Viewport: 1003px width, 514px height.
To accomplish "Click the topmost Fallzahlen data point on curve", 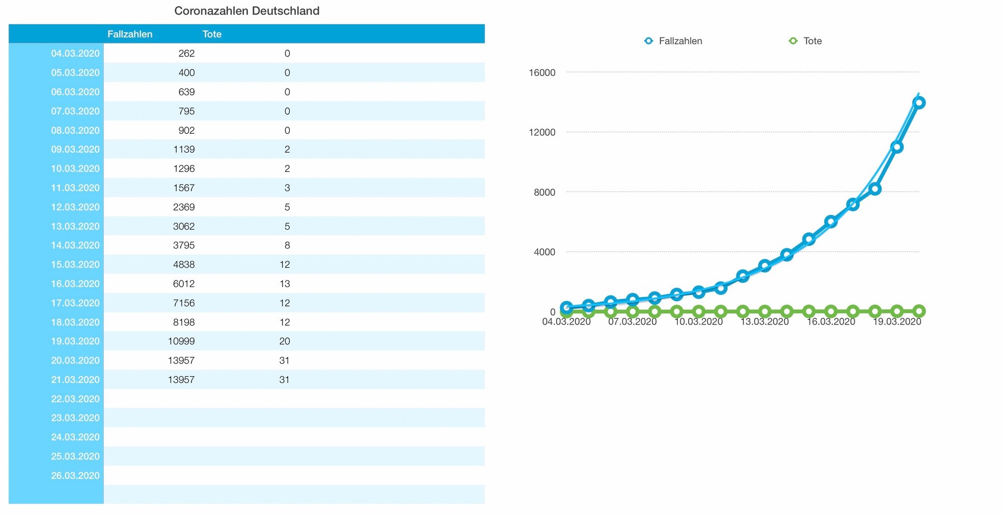I will [x=919, y=103].
